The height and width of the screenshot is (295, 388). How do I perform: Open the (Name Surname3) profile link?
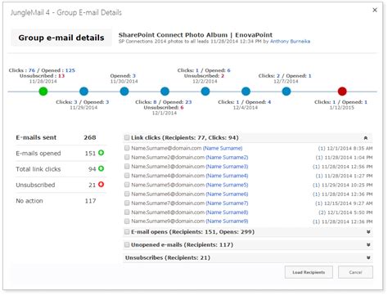pyautogui.click(x=227, y=167)
